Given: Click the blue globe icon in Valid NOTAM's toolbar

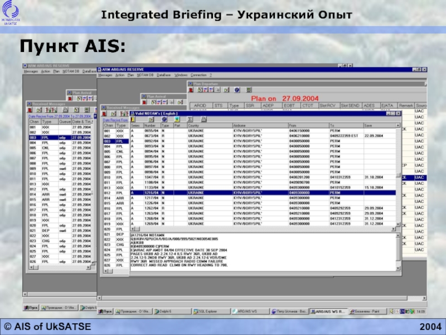Looking at the screenshot, I should (164, 119).
